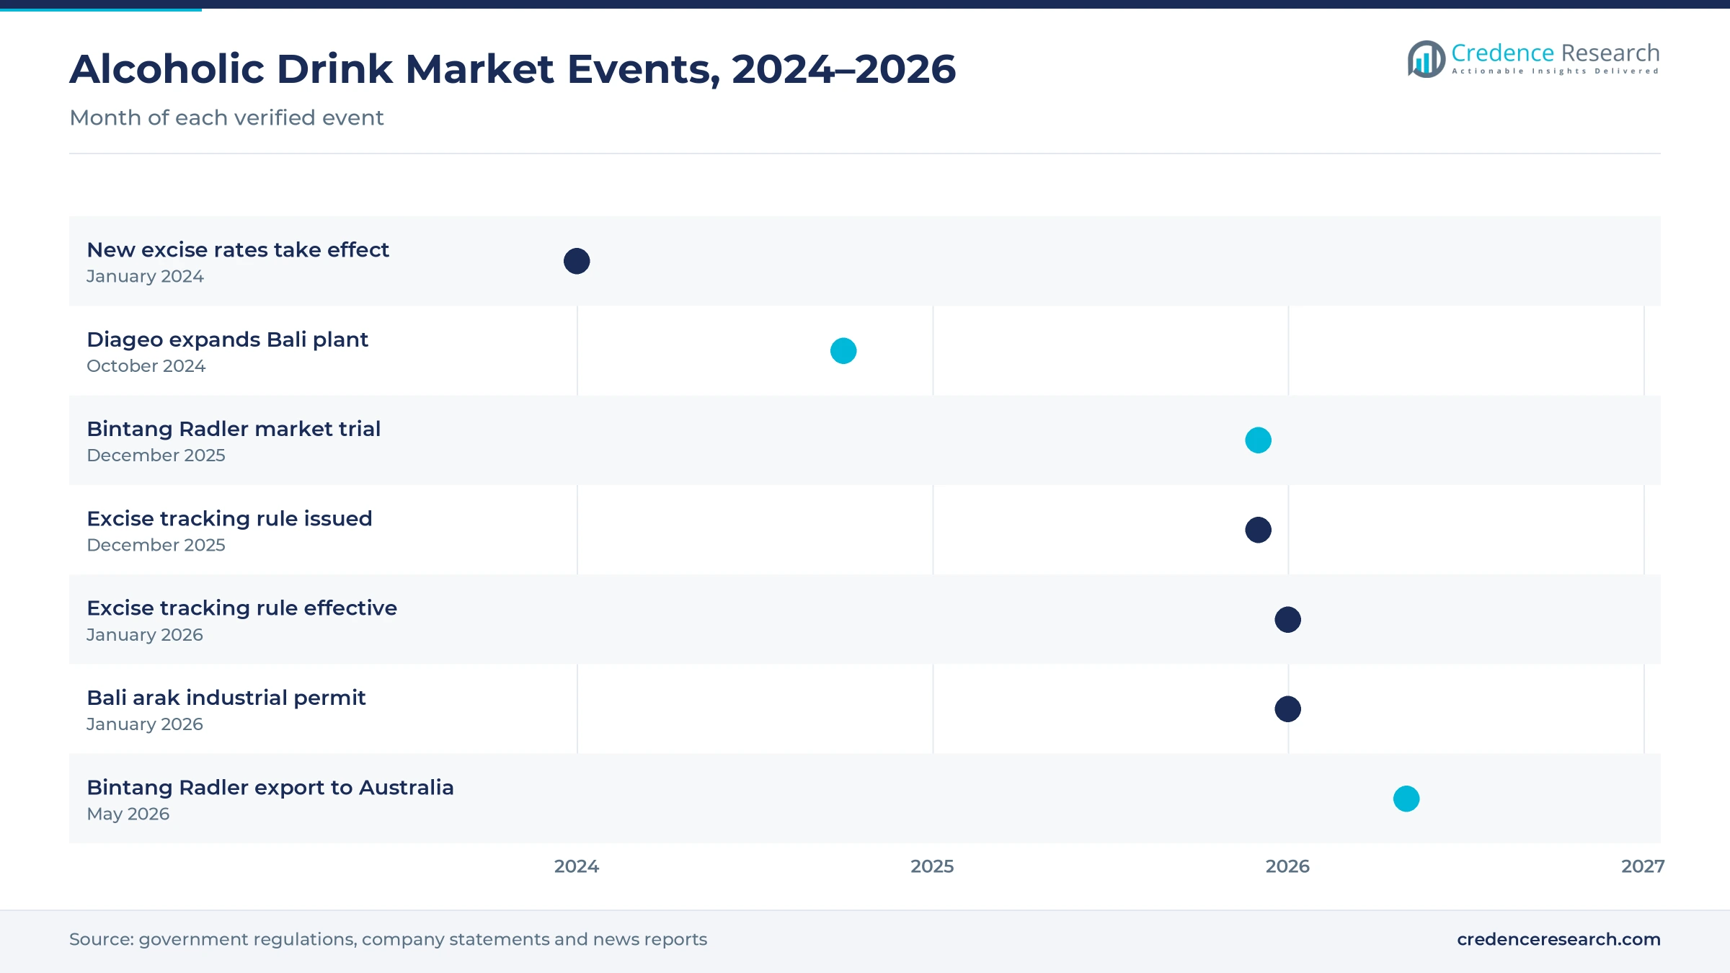The width and height of the screenshot is (1730, 973).
Task: Select the New excise rates take effect label
Action: point(238,249)
